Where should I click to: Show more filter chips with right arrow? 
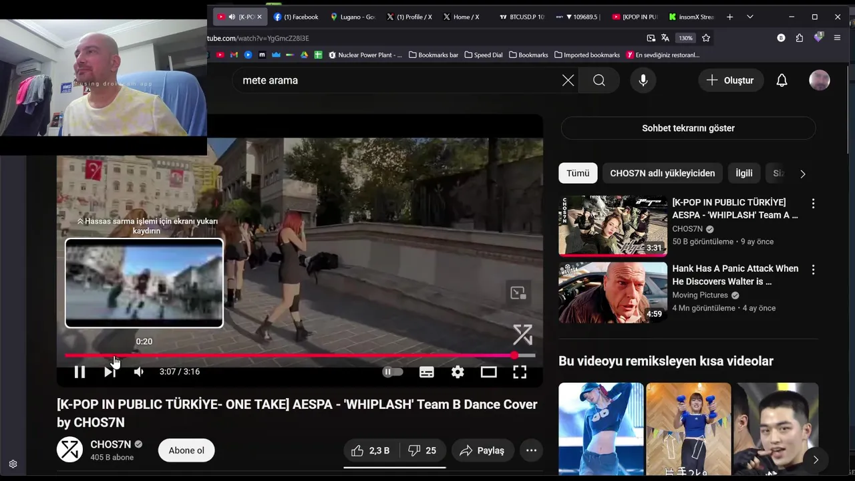click(x=802, y=174)
